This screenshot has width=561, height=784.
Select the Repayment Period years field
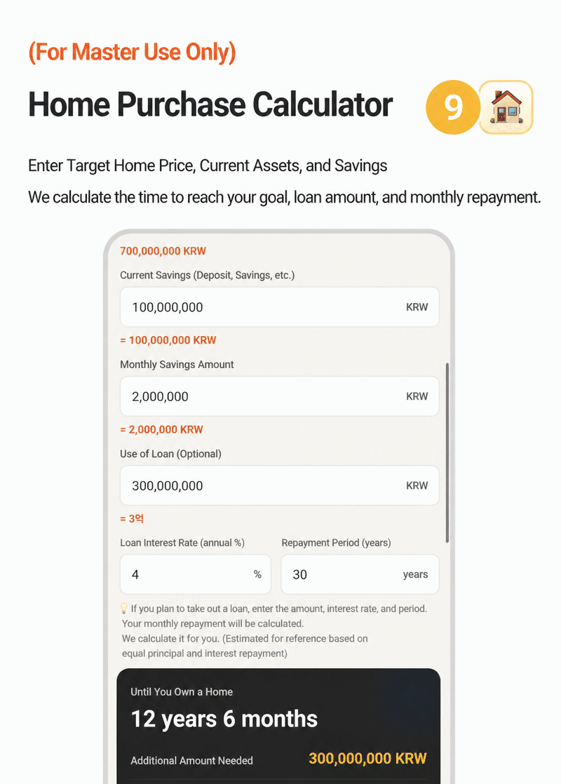tap(360, 574)
